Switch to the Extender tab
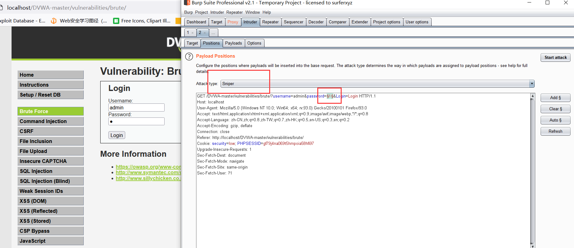The width and height of the screenshot is (574, 248). click(360, 22)
